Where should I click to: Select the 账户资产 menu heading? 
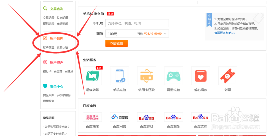[56, 62]
